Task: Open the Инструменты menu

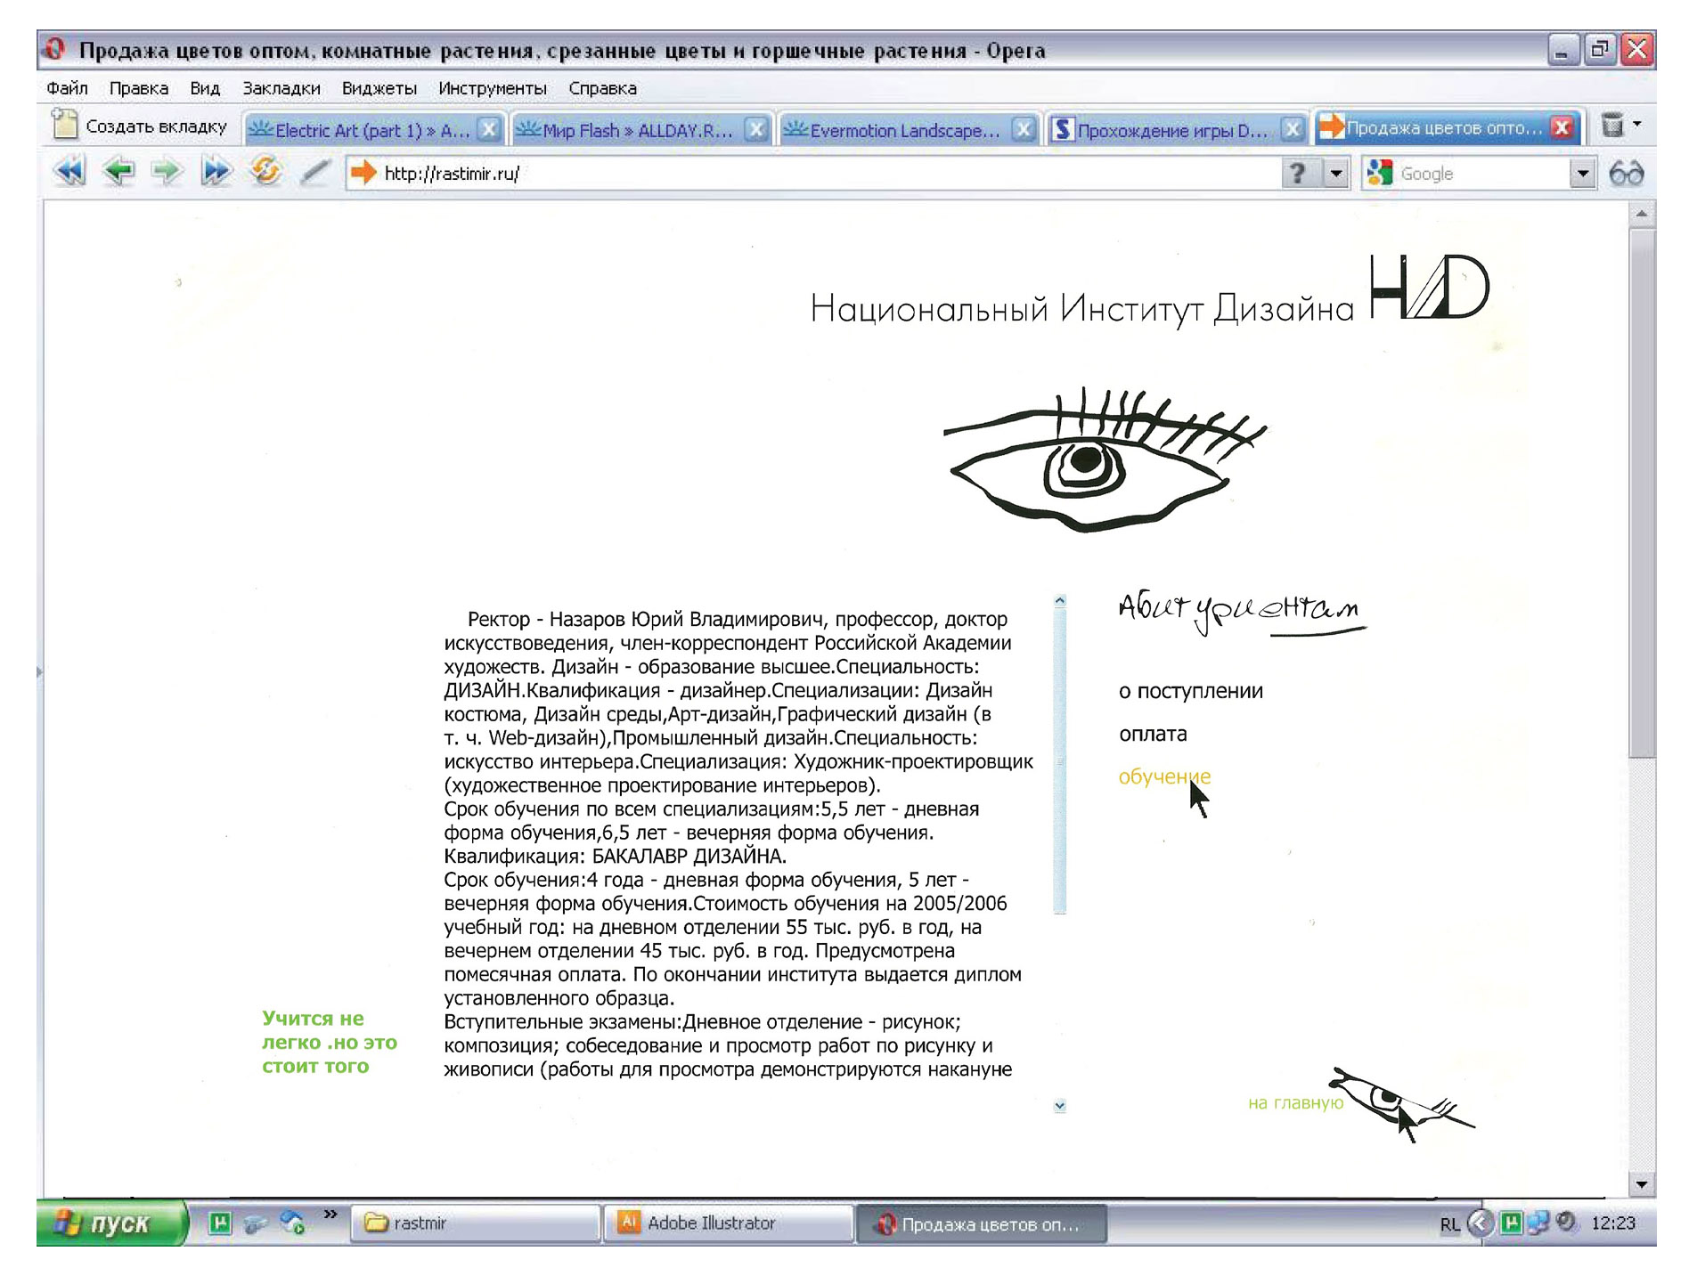Action: pos(493,88)
